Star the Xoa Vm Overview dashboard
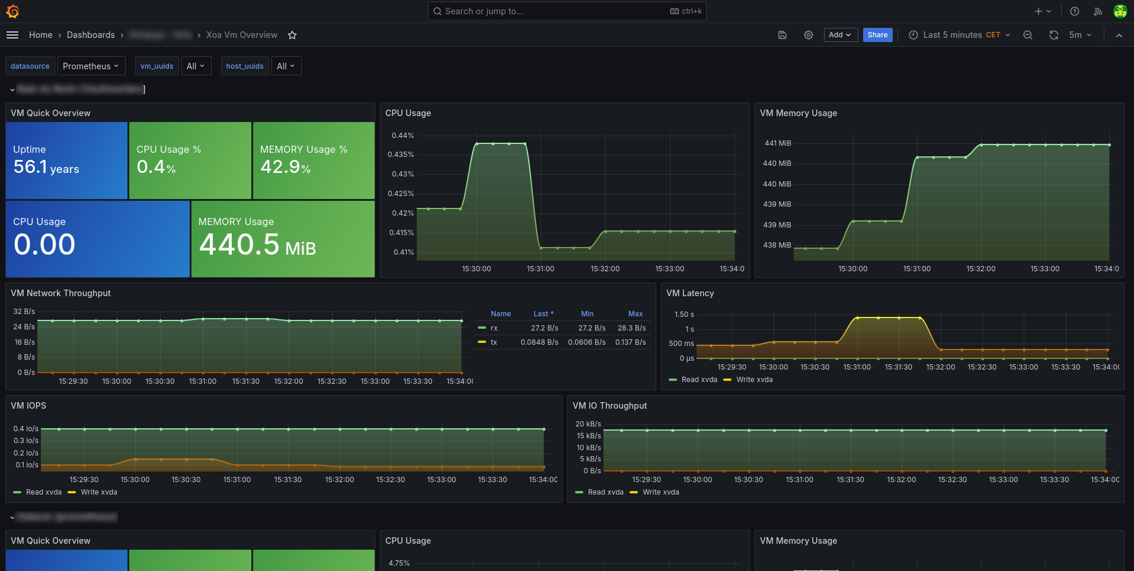This screenshot has width=1134, height=571. (x=292, y=35)
